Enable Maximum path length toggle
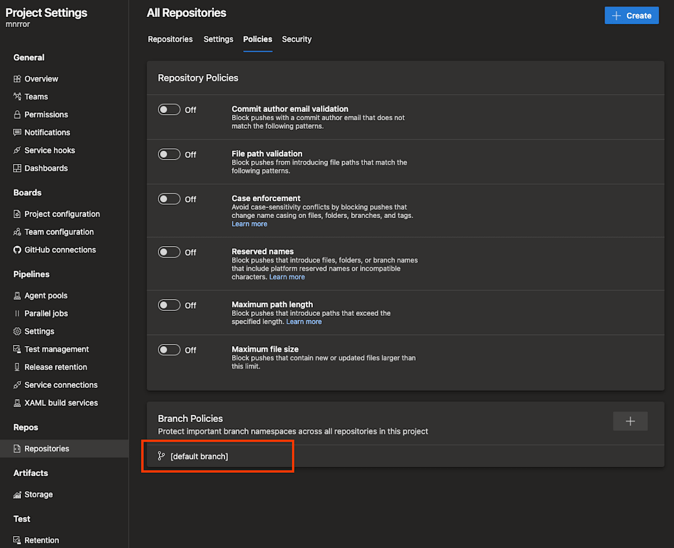The height and width of the screenshot is (548, 674). click(x=169, y=305)
